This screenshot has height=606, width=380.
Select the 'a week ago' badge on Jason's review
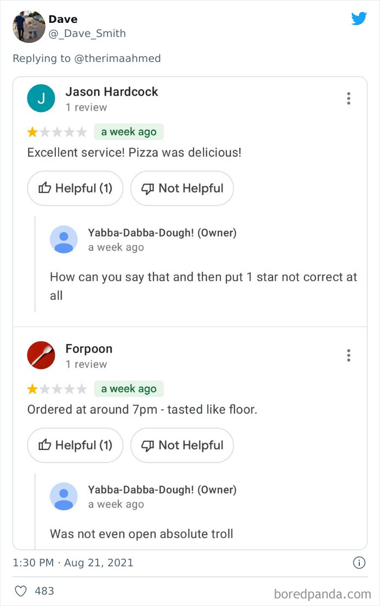tap(129, 132)
